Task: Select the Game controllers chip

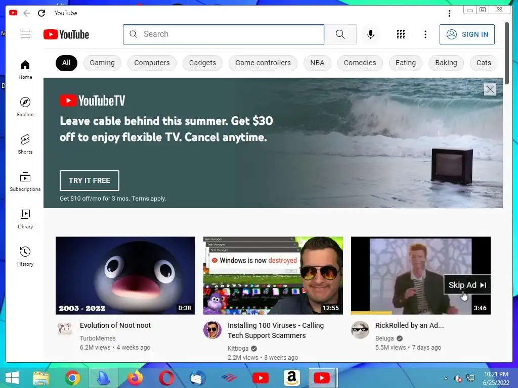Action: pos(263,63)
